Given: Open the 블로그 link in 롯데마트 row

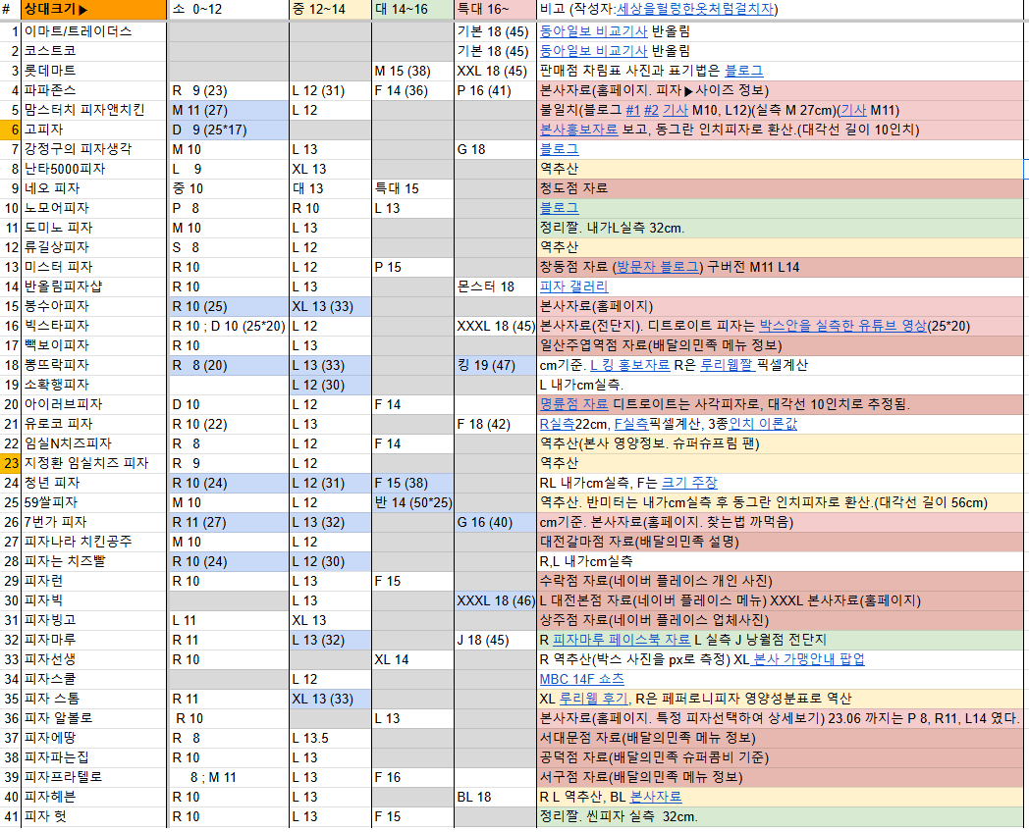Looking at the screenshot, I should click(743, 71).
